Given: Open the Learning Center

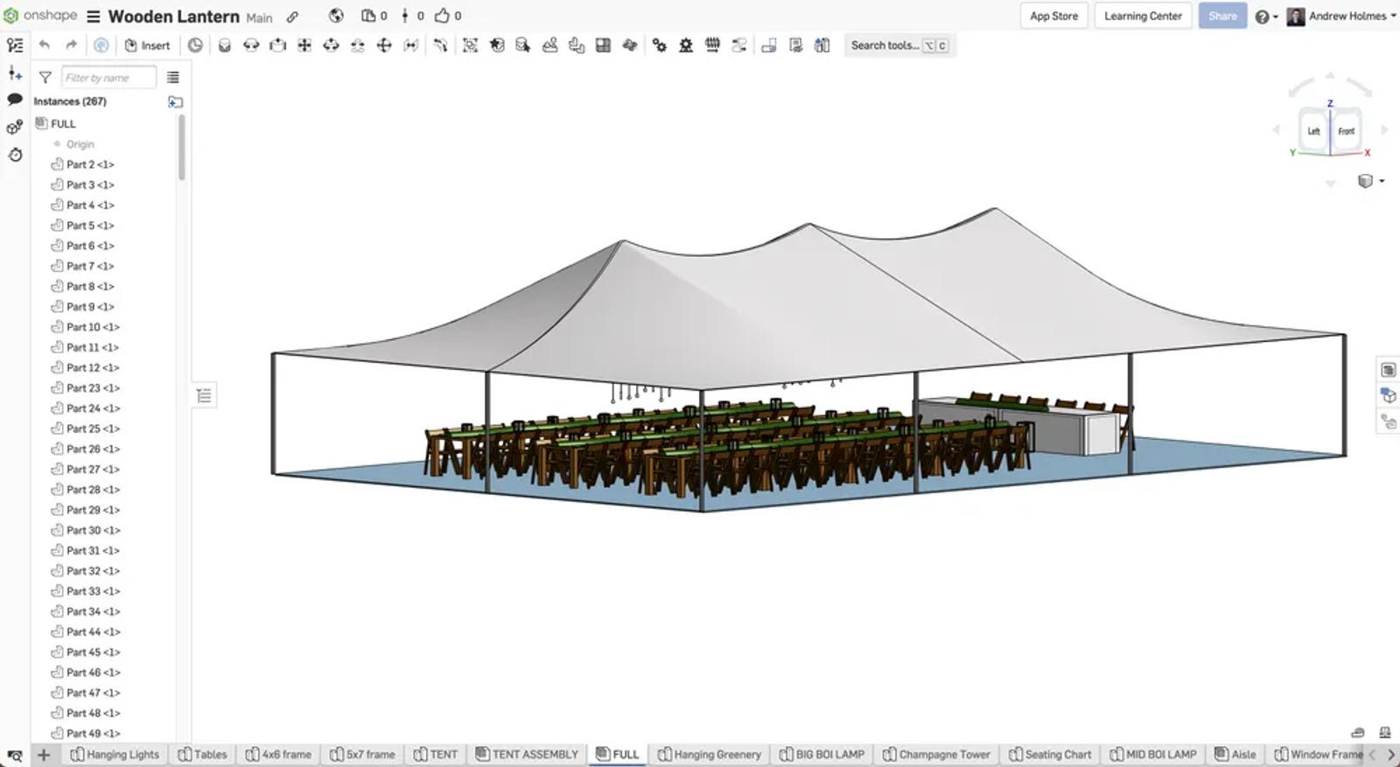Looking at the screenshot, I should pos(1142,16).
